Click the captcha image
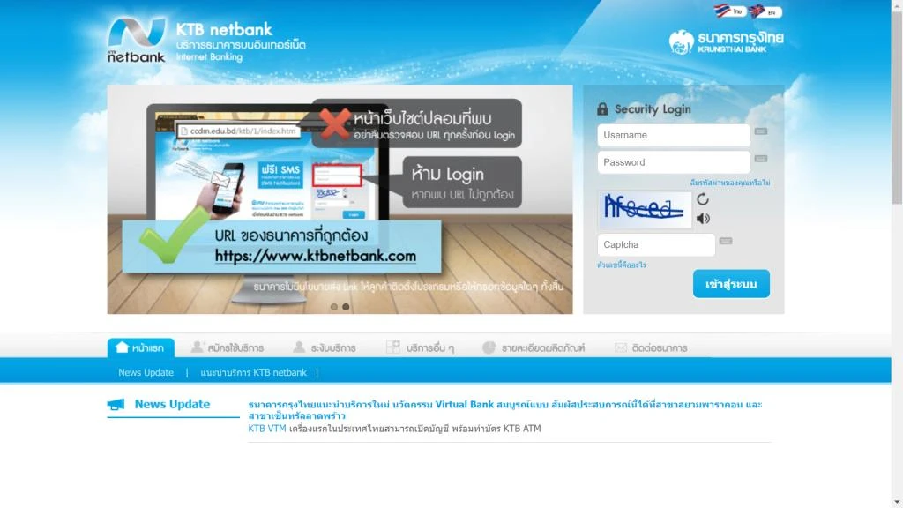 (x=645, y=210)
